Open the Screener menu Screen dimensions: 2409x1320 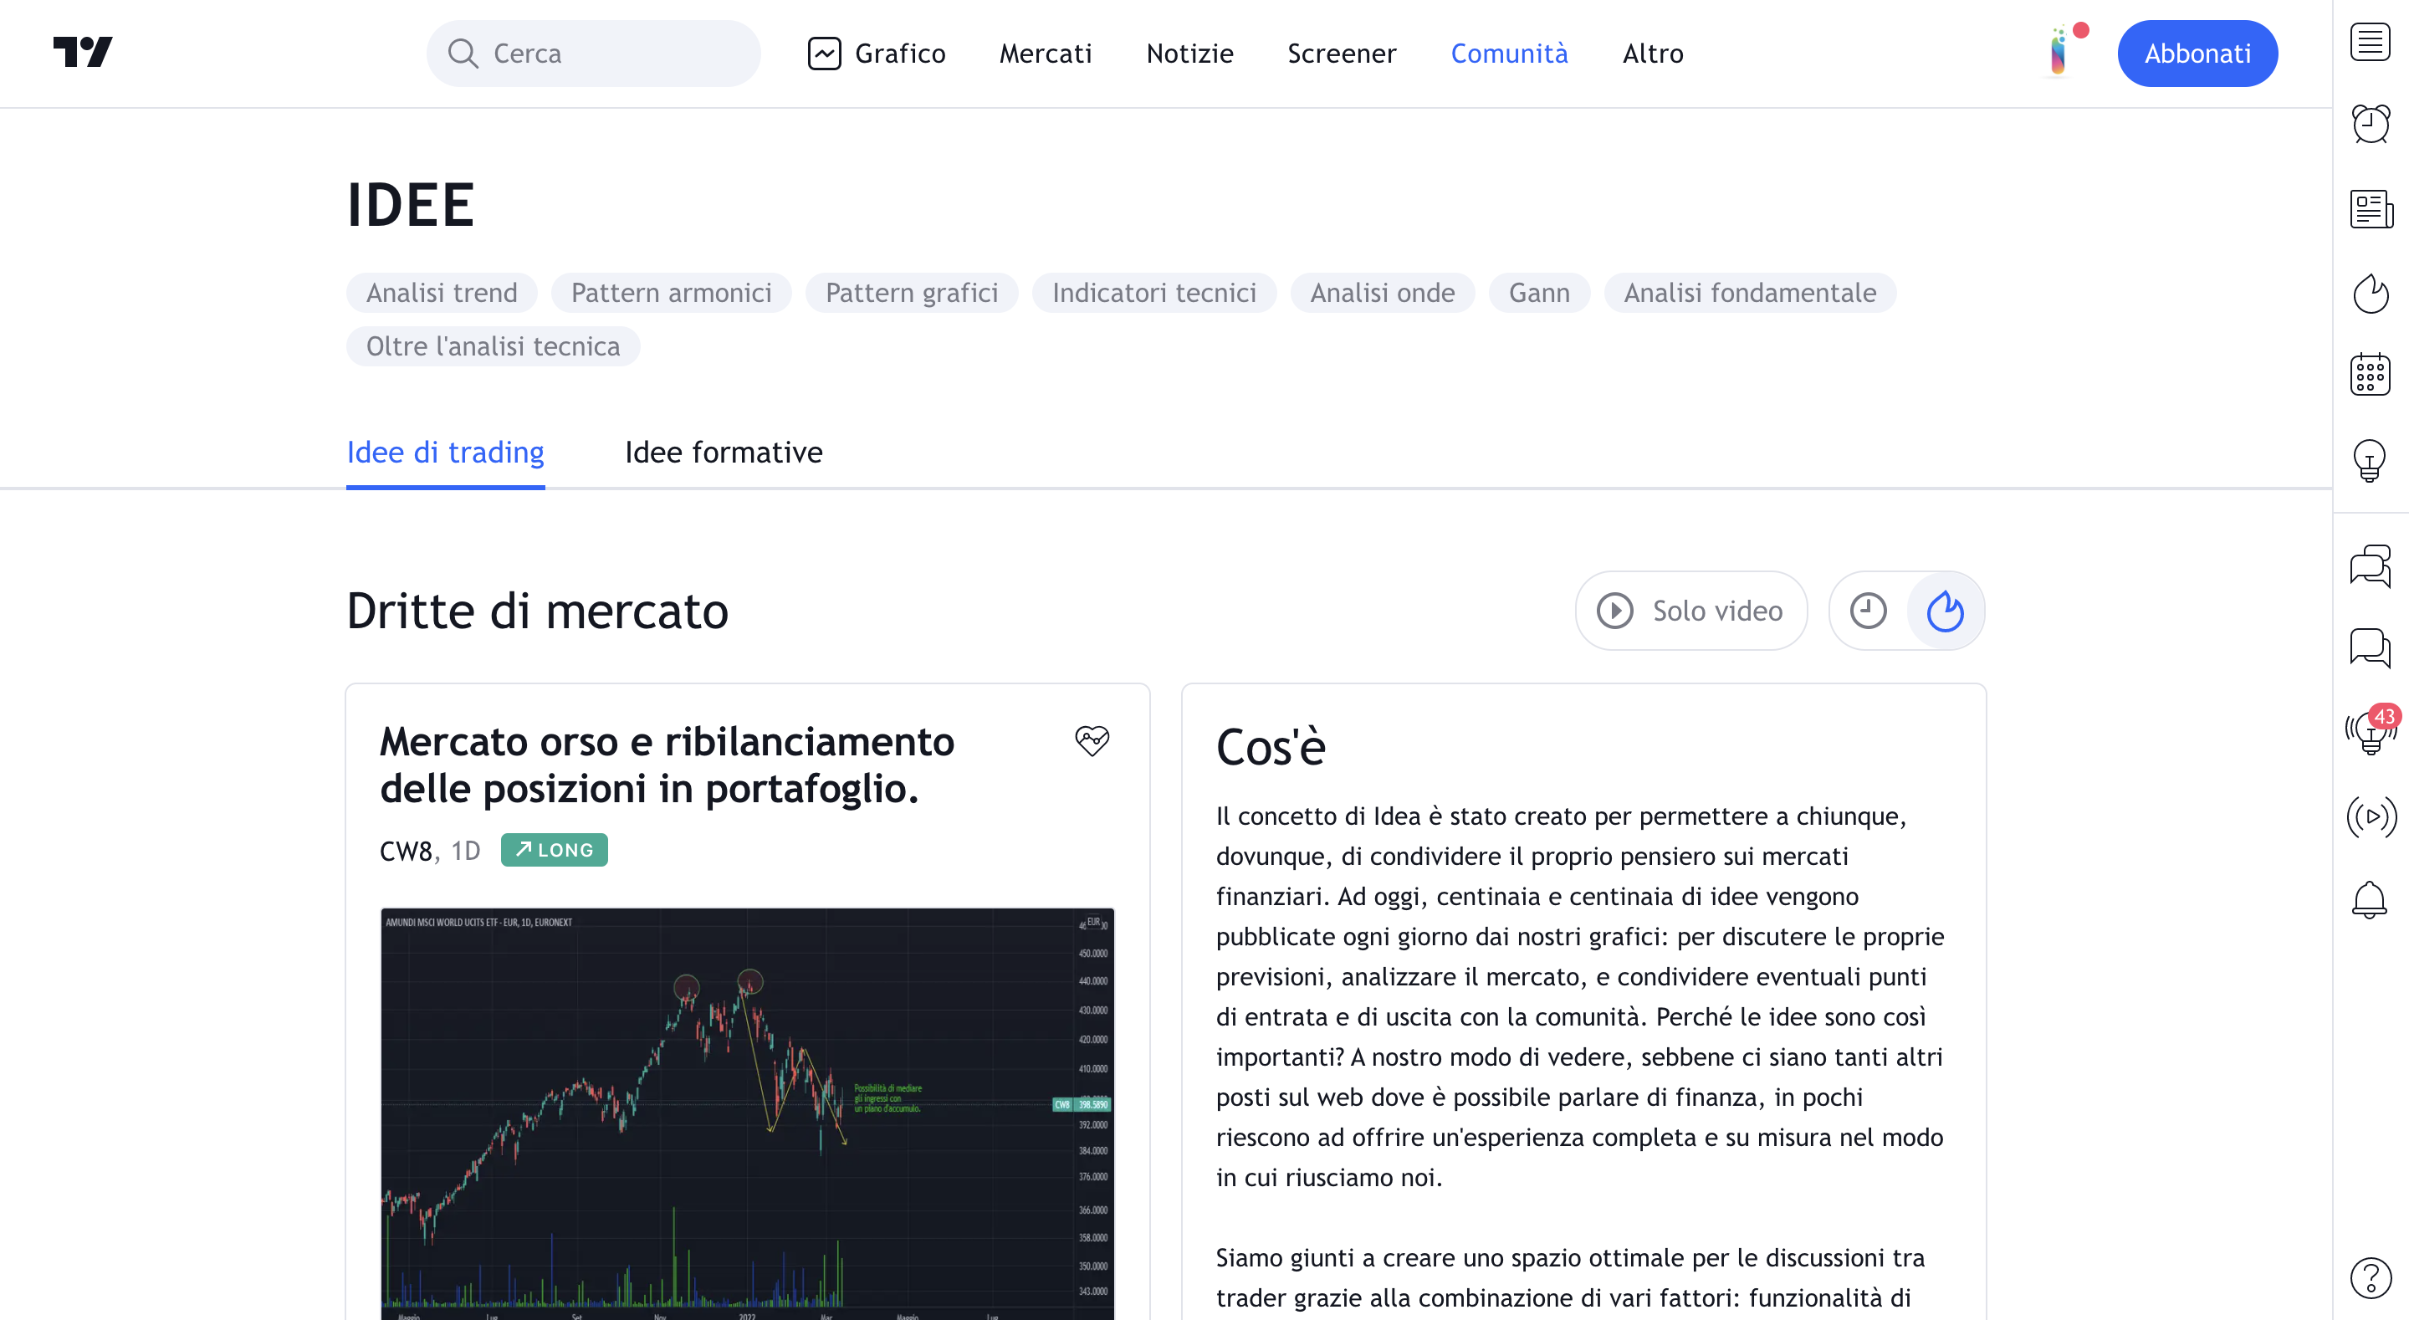(x=1342, y=54)
